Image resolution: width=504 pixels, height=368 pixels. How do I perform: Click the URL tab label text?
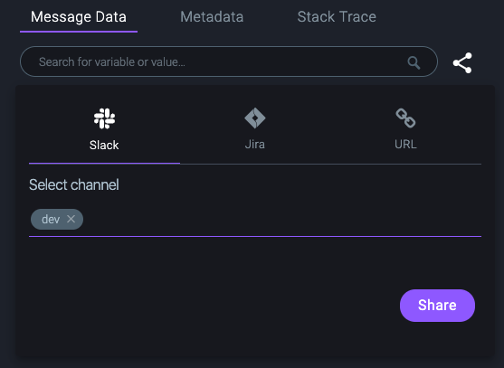(405, 145)
